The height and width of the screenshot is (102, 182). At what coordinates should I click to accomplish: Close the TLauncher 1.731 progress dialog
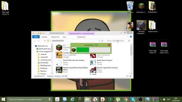[109, 45]
